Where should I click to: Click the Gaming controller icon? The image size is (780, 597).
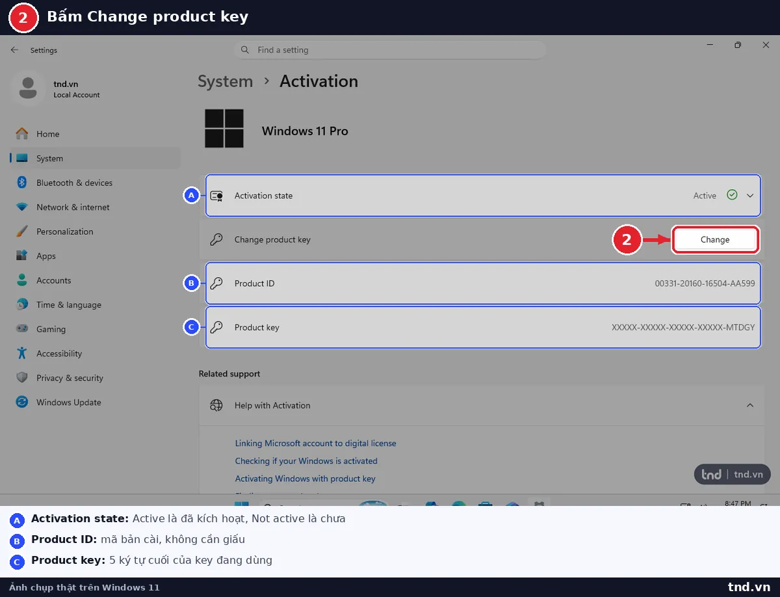(22, 329)
